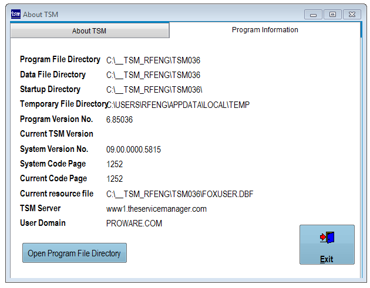370x288 pixels.
Task: Switch to the About TSM tab
Action: pyautogui.click(x=89, y=31)
